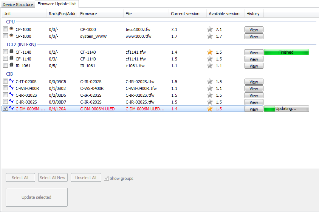This screenshot has width=319, height=212.
Task: Disable the Show groups checkbox
Action: click(107, 178)
